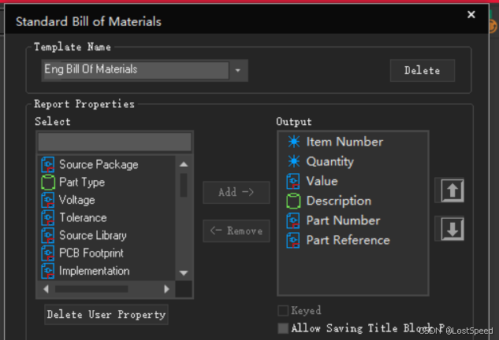Select Voltage in the Select list
The height and width of the screenshot is (340, 499).
click(76, 200)
